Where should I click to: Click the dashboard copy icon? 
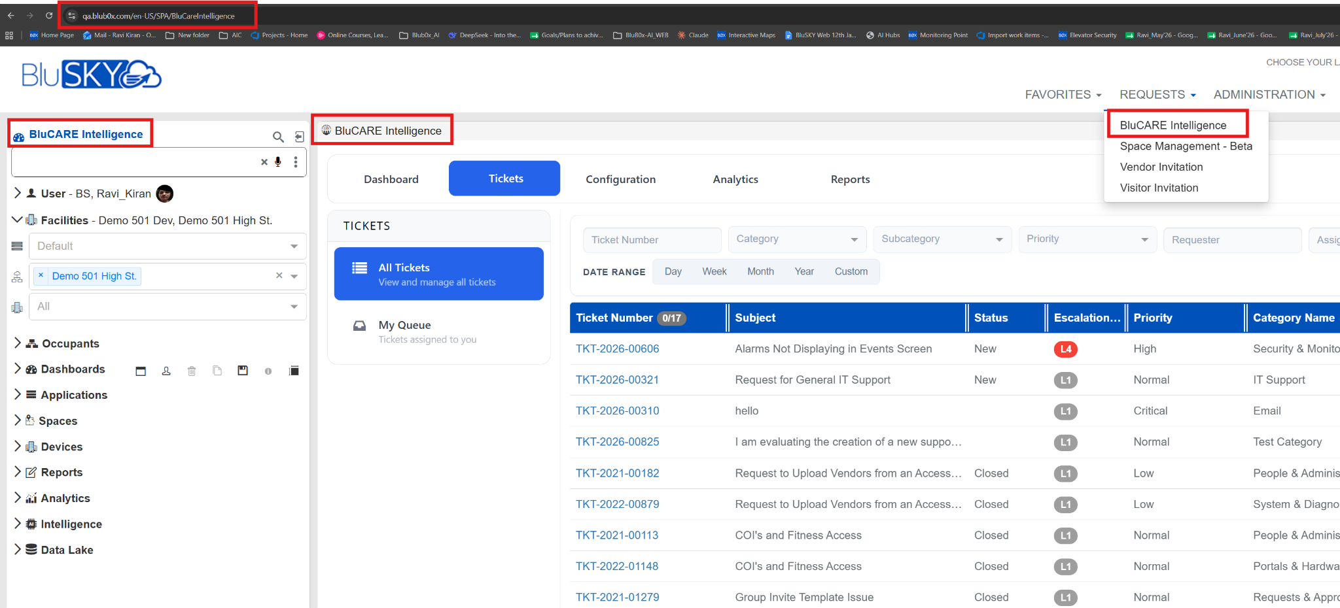(217, 371)
